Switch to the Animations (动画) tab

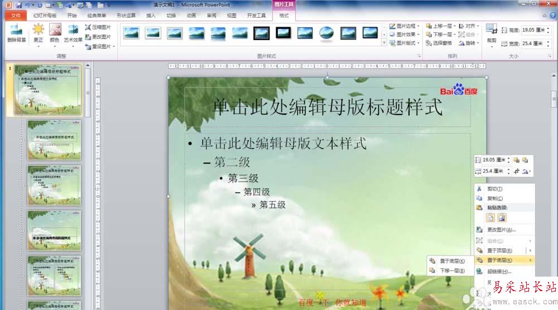coord(191,16)
